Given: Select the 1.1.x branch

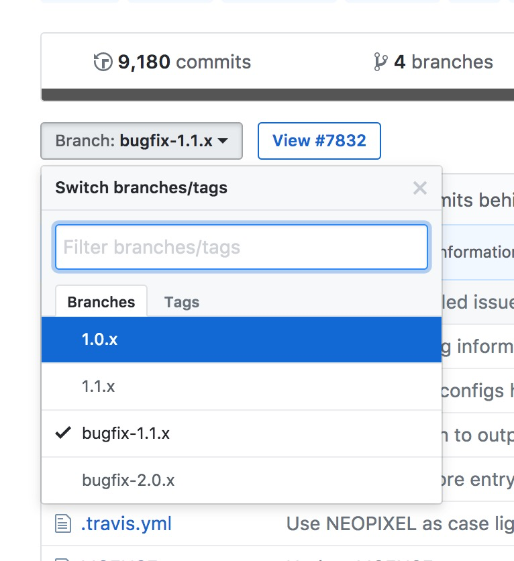Looking at the screenshot, I should pos(242,387).
